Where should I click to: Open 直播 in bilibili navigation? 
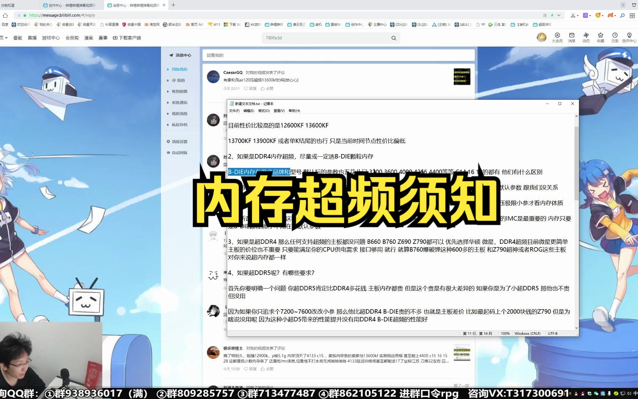pyautogui.click(x=32, y=38)
